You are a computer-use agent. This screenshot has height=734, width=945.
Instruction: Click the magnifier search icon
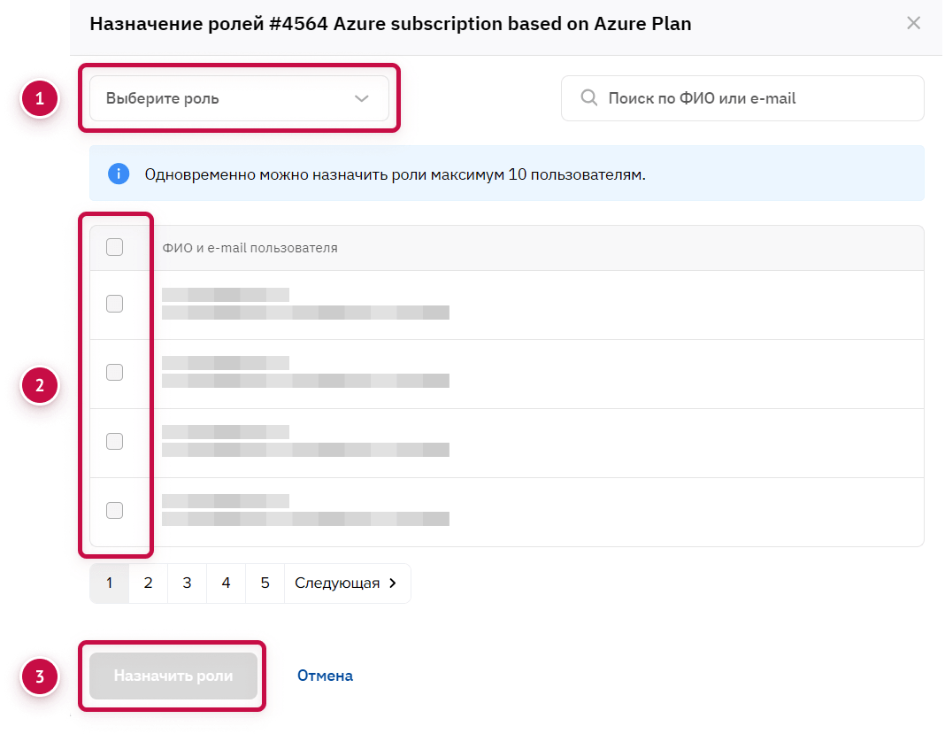[588, 98]
